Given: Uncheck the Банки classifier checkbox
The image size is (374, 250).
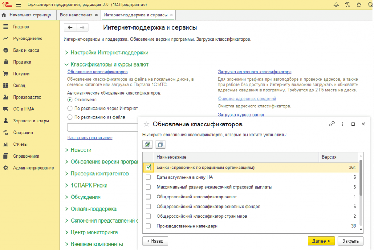Looking at the screenshot, I should (148, 167).
